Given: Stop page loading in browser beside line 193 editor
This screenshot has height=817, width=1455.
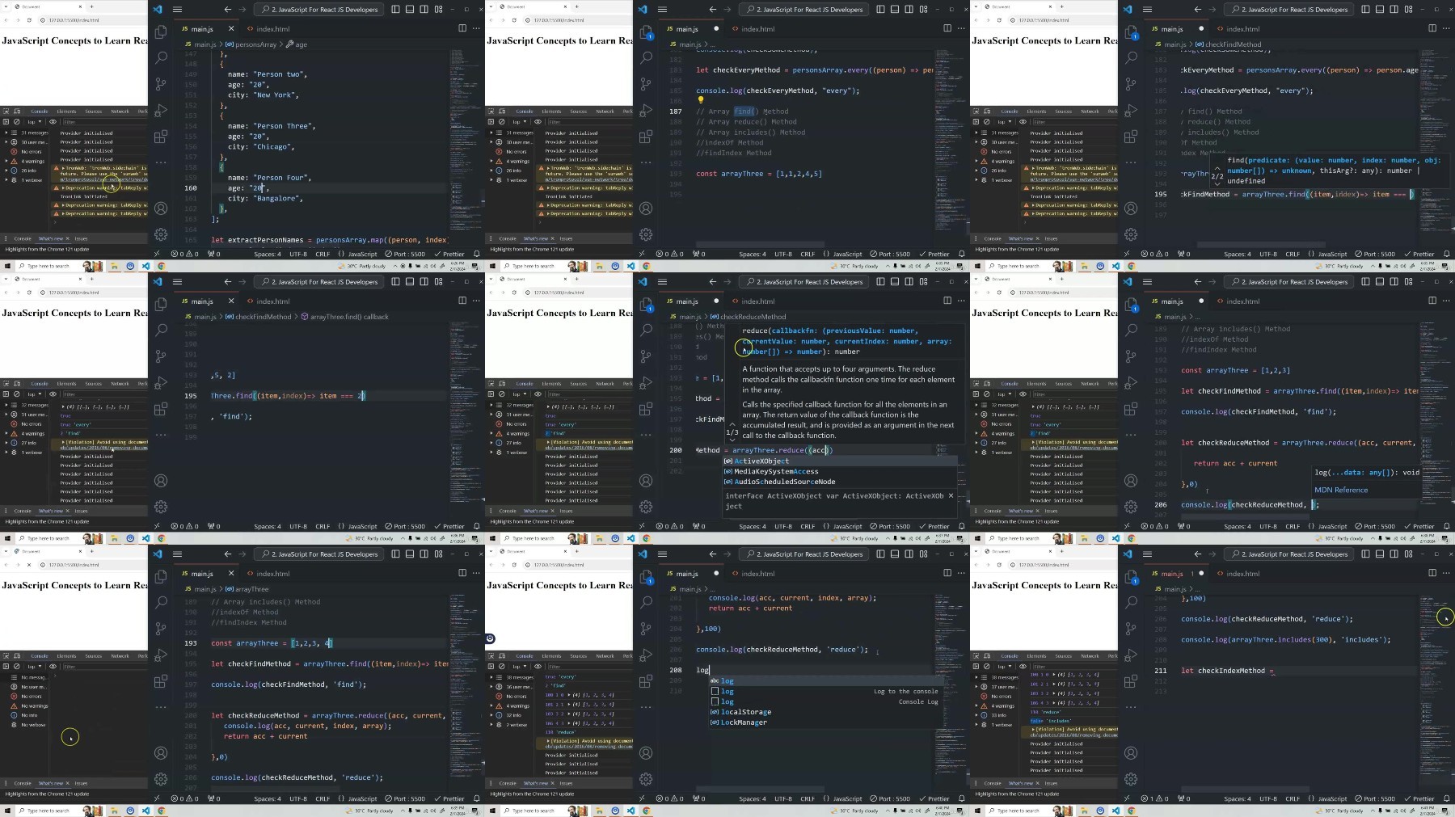Looking at the screenshot, I should [29, 565].
